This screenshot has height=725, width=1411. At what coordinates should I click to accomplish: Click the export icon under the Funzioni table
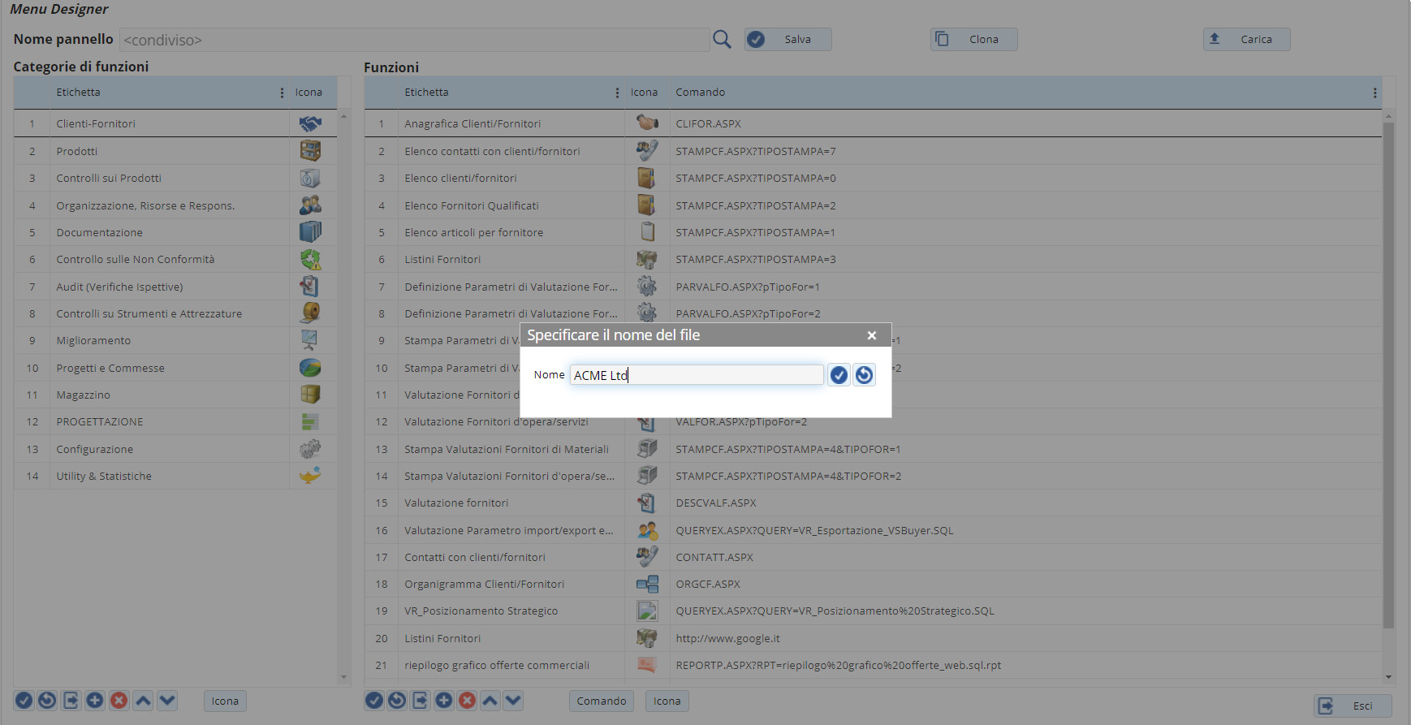point(421,701)
